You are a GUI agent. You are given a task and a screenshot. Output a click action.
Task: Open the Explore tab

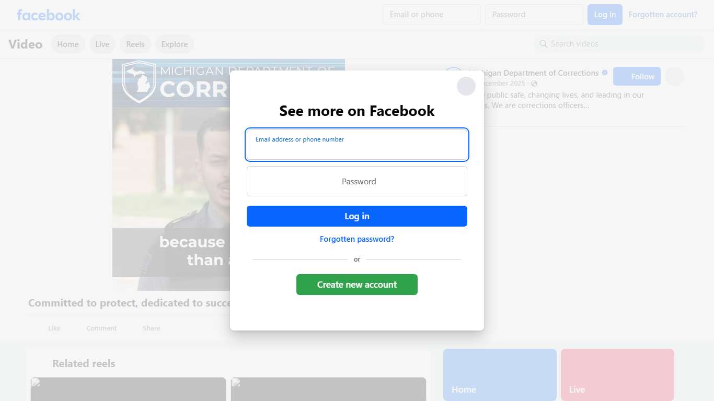coord(175,44)
